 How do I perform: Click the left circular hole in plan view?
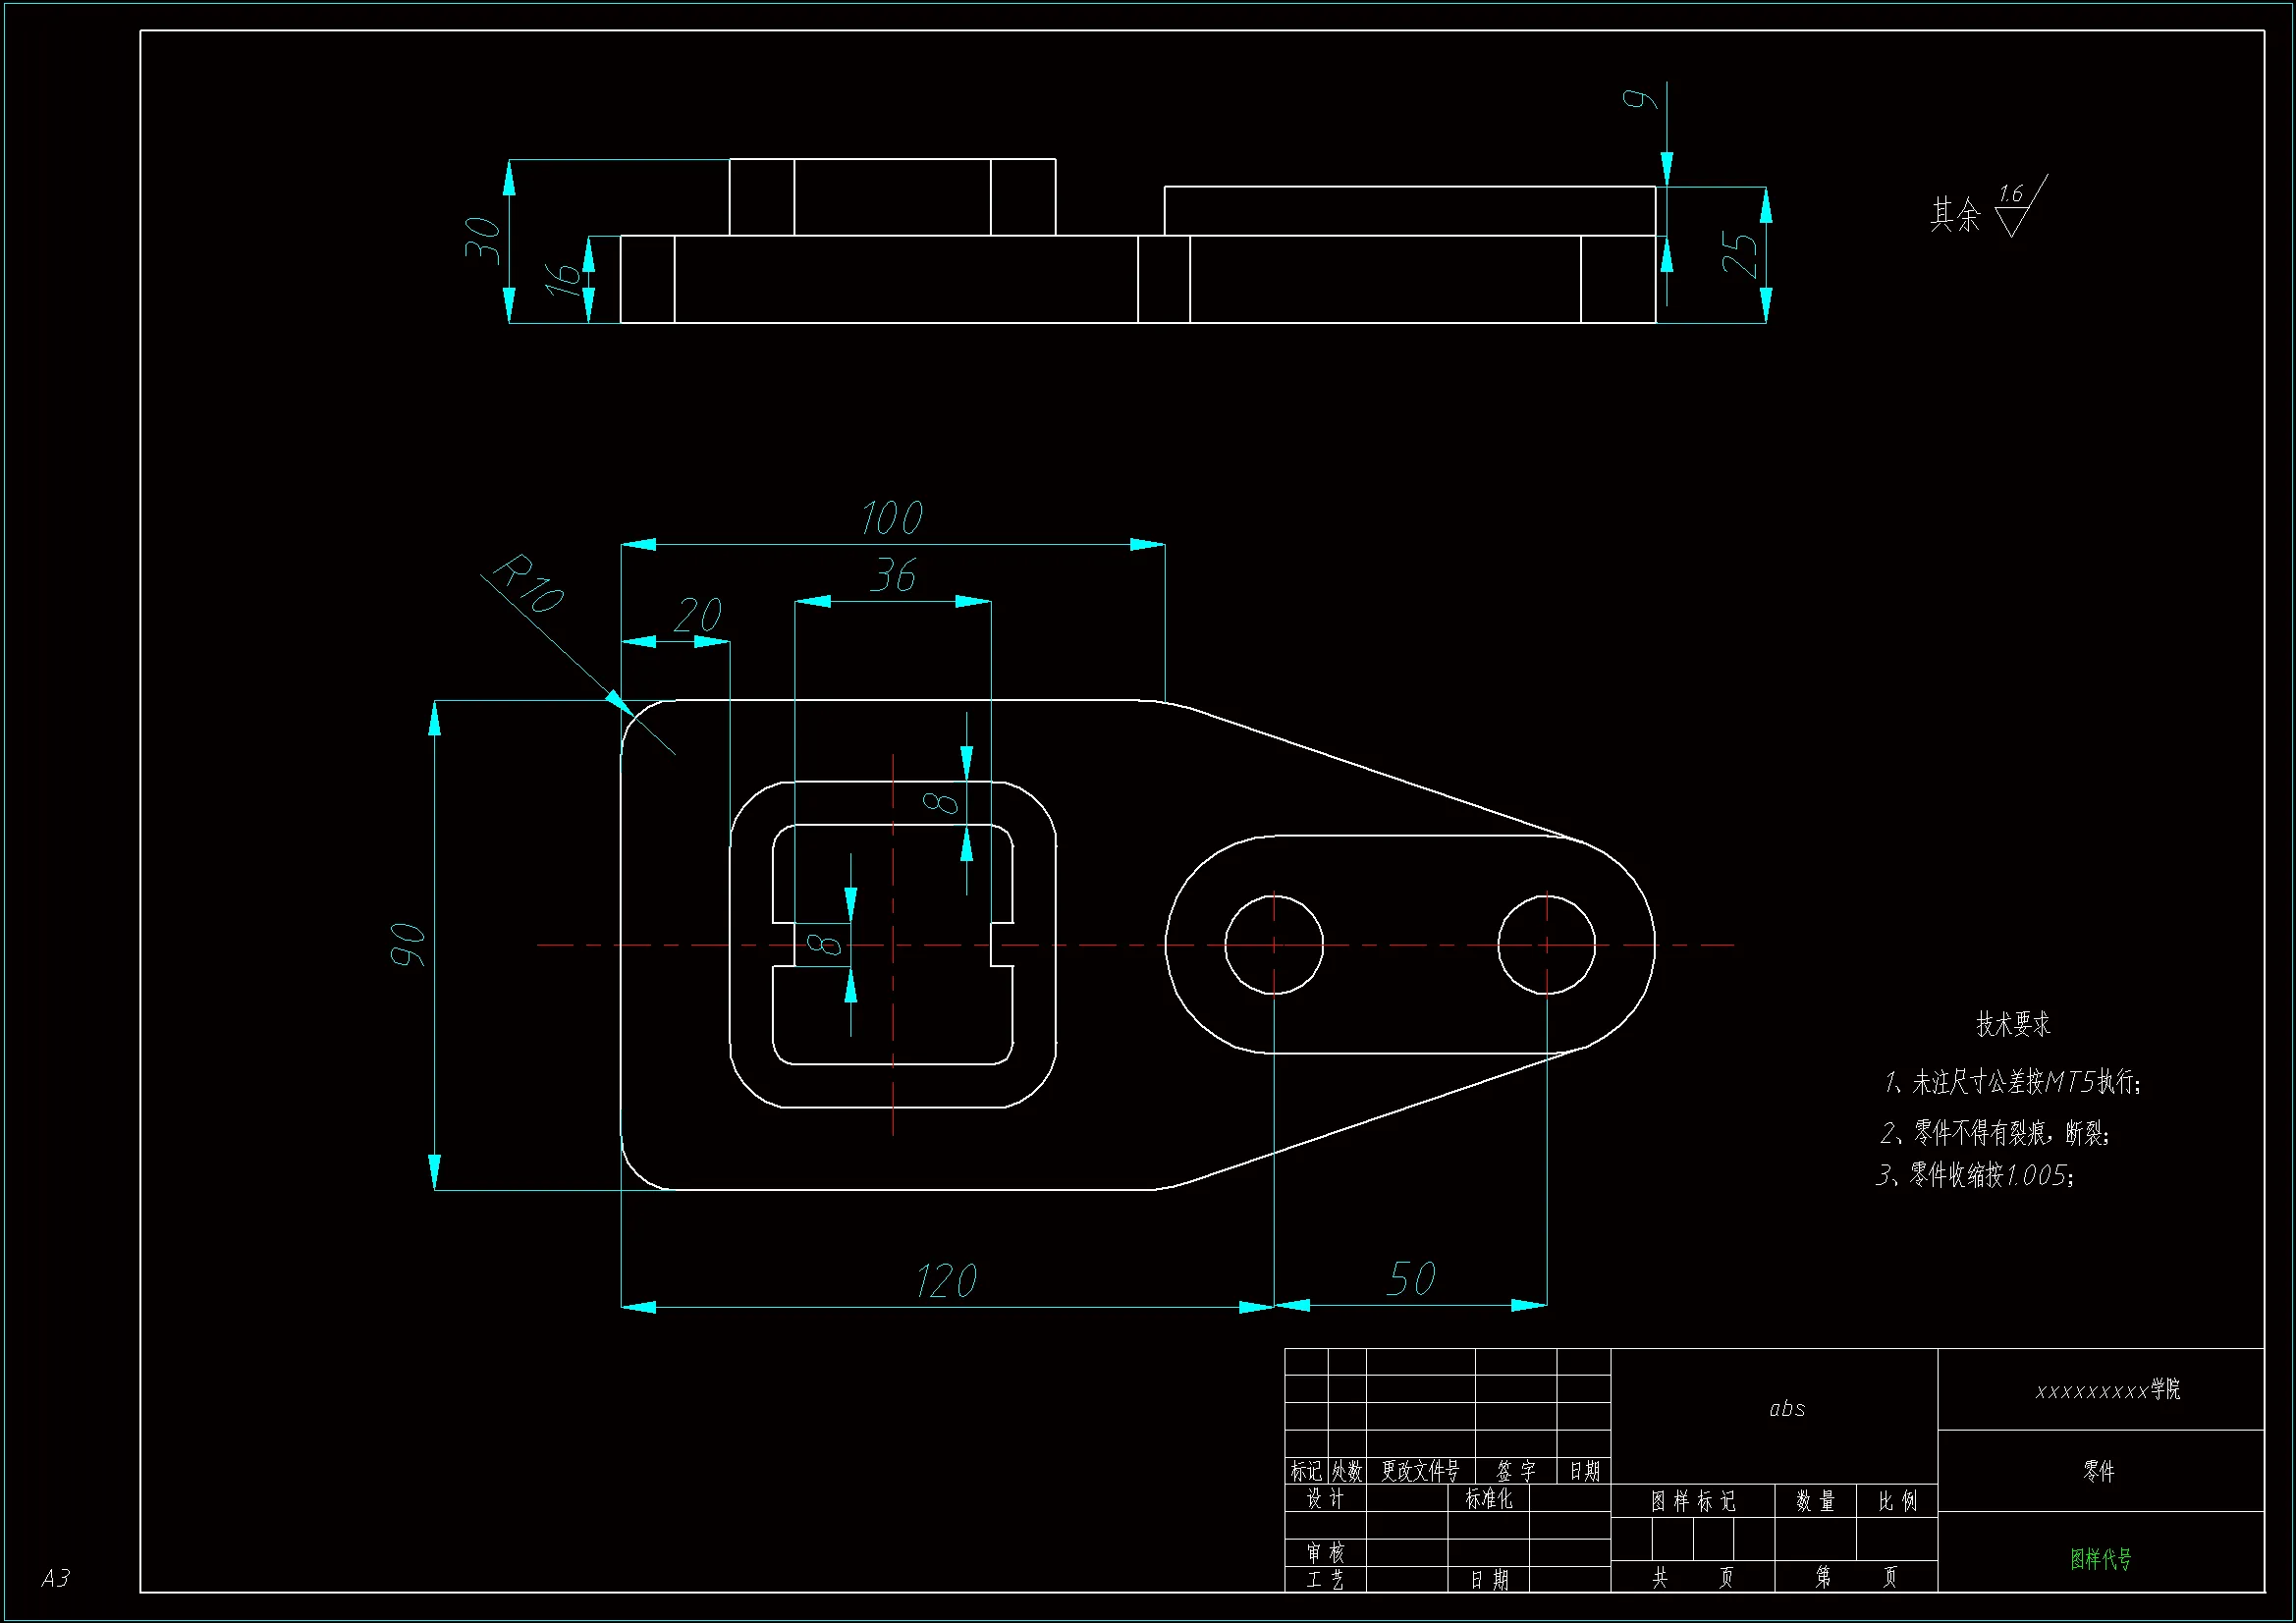[1274, 945]
